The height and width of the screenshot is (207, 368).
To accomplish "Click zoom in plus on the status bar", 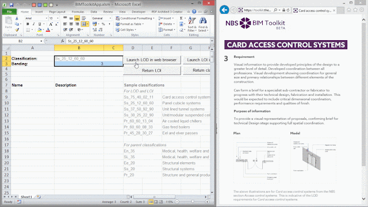I will (x=207, y=202).
